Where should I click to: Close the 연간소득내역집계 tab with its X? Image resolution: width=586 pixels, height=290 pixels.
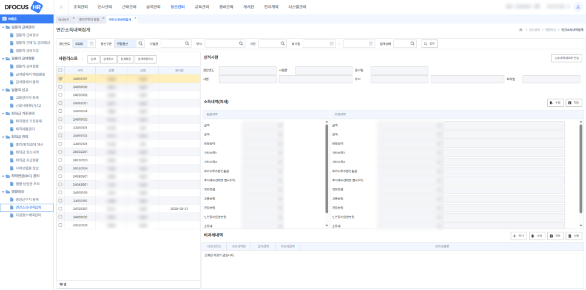135,18
